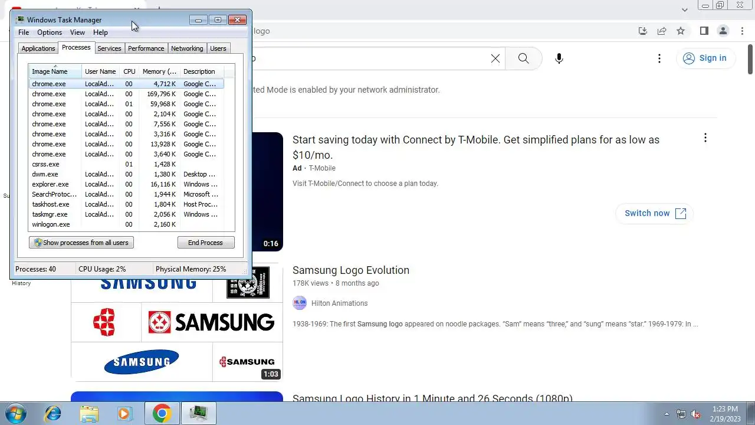
Task: Open the Start saving today ad title
Action: 476,148
